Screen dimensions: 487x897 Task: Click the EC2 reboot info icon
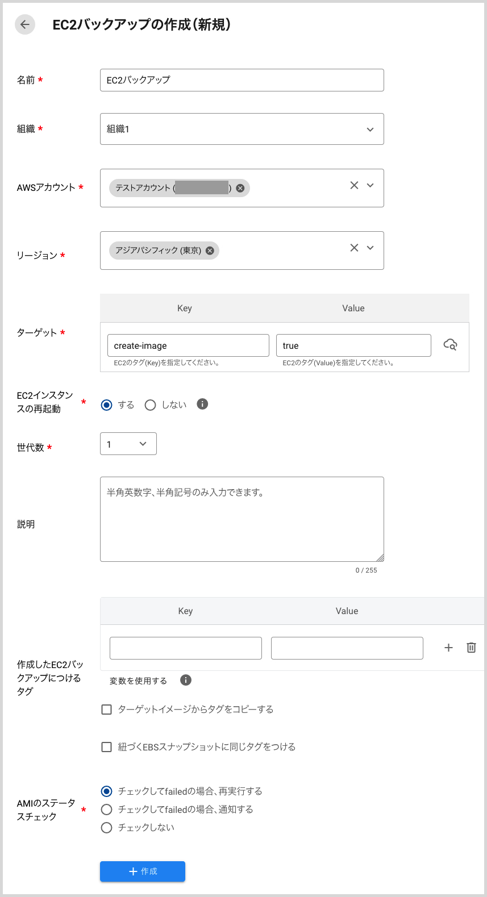pos(202,404)
